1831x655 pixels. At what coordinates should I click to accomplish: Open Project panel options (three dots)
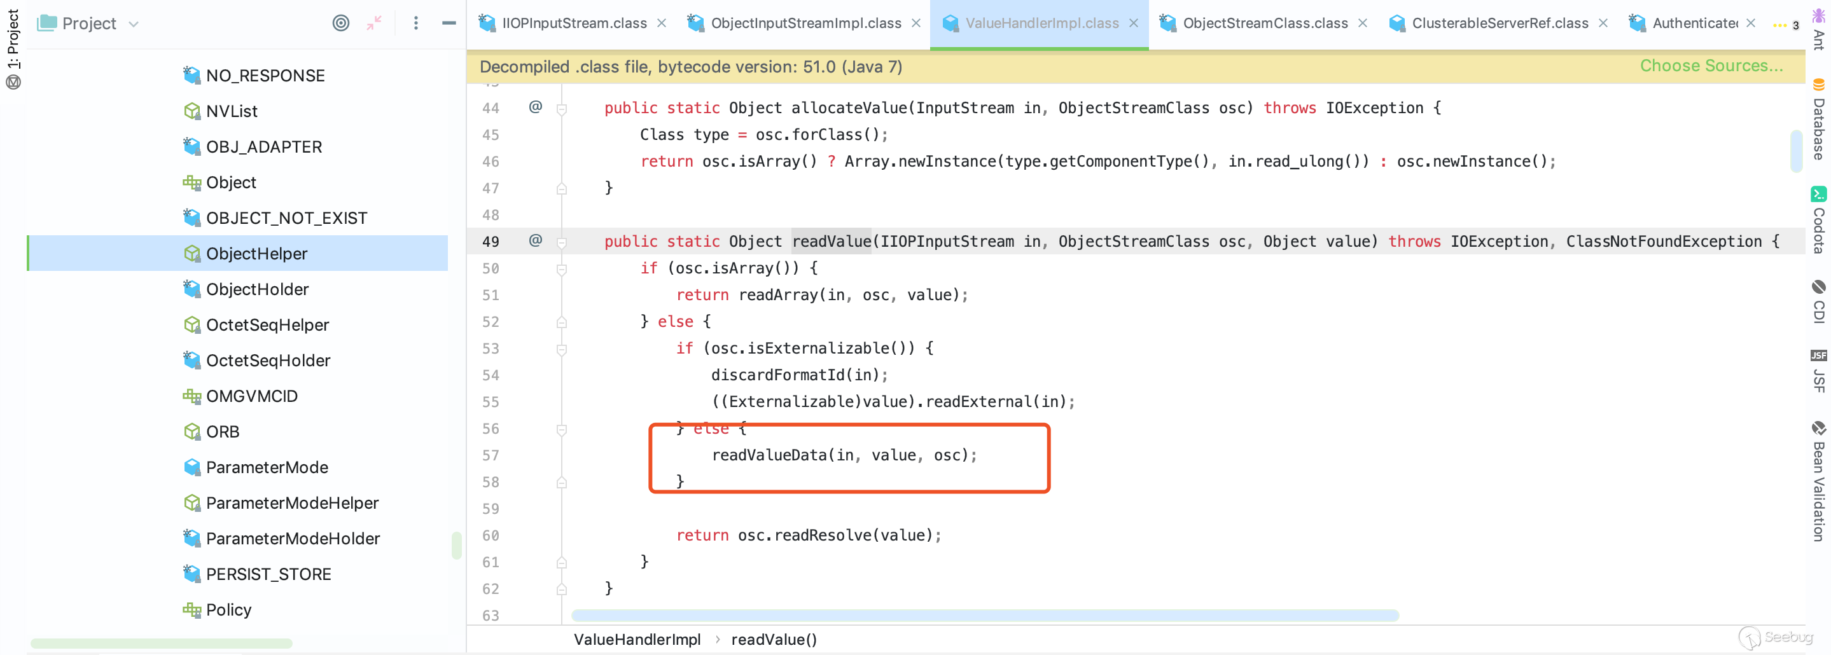pyautogui.click(x=416, y=23)
